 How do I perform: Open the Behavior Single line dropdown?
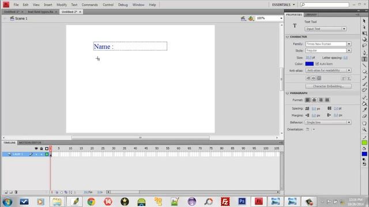click(328, 122)
